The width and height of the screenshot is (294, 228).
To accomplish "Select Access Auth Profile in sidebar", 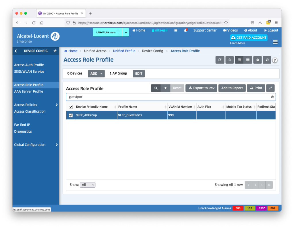I will click(29, 65).
